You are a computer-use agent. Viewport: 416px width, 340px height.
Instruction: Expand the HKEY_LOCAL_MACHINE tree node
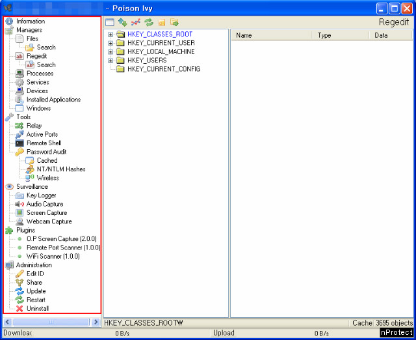point(110,52)
